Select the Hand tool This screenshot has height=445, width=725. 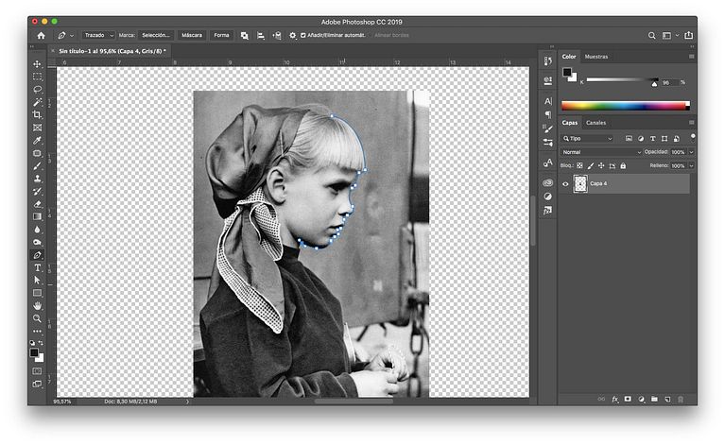pyautogui.click(x=38, y=305)
